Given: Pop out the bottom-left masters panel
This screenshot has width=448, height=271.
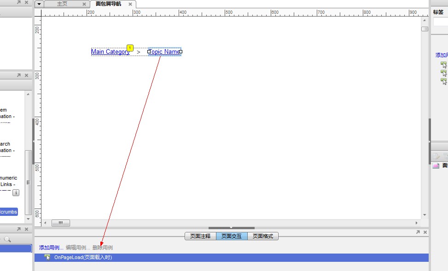Looking at the screenshot, I should click(x=19, y=229).
